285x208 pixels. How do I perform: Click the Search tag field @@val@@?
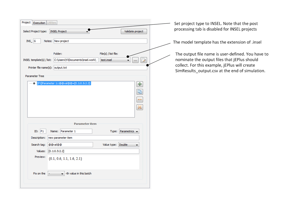pyautogui.click(x=70, y=145)
